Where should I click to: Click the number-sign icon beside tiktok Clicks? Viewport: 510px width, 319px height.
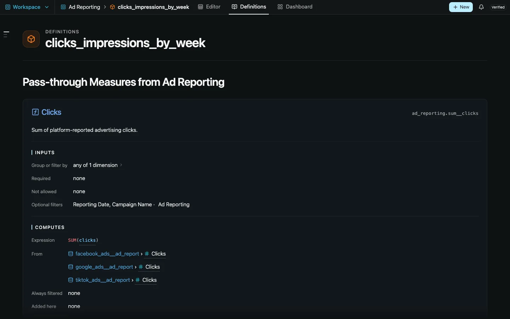point(137,280)
